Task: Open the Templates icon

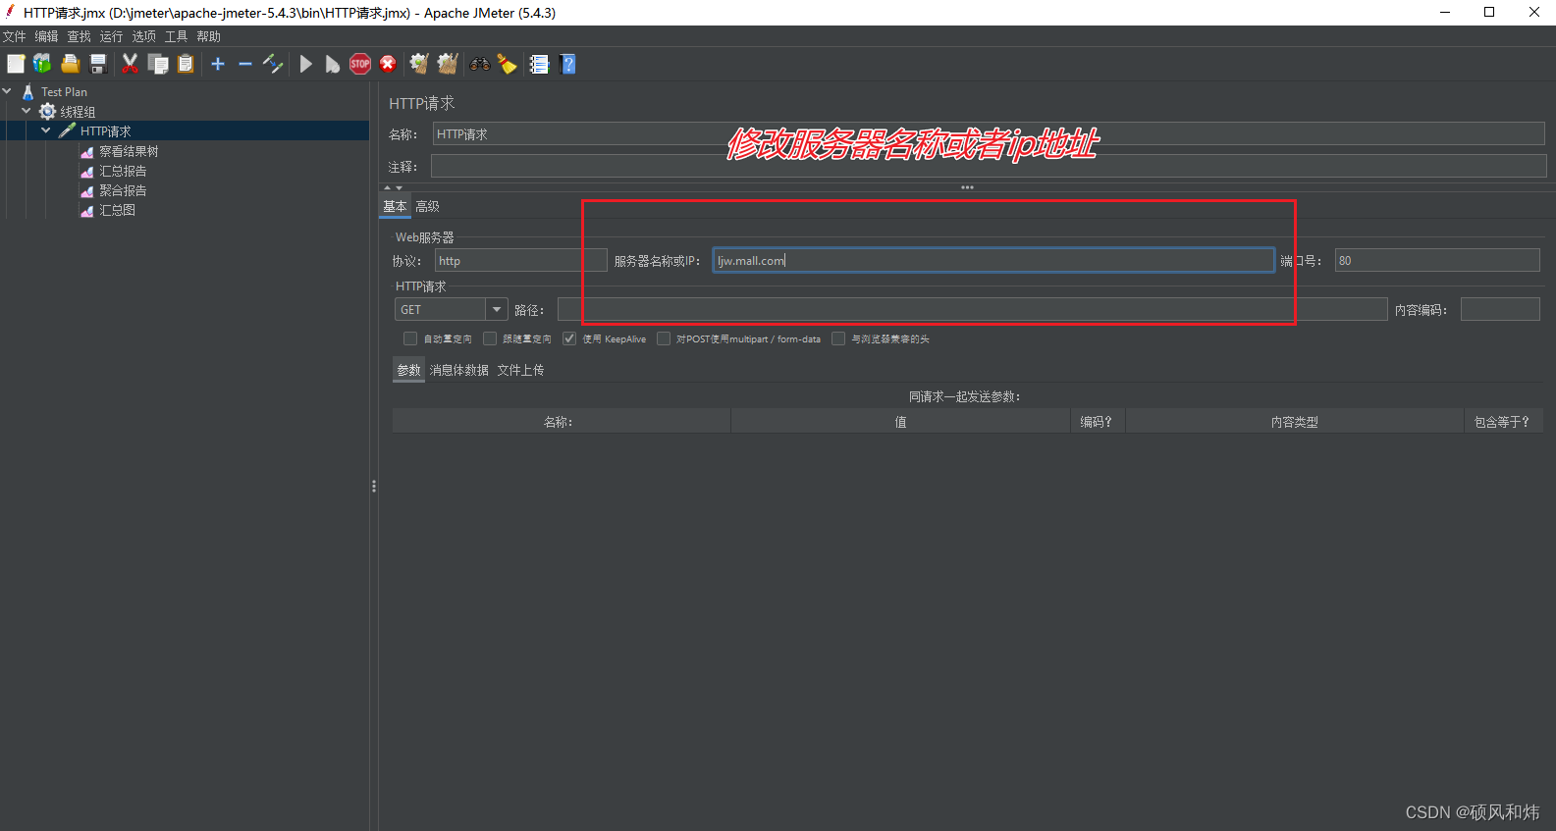Action: pos(42,64)
